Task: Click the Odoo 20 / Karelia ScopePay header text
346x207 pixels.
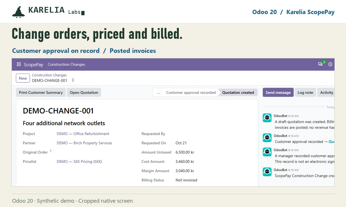Action: [293, 12]
